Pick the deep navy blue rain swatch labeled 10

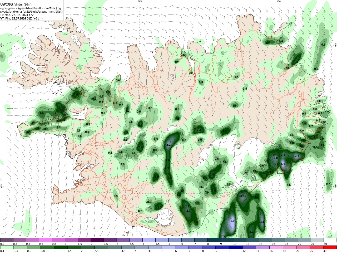point(236,247)
